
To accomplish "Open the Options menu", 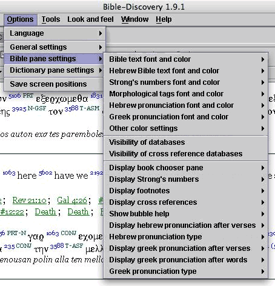I will pos(20,19).
